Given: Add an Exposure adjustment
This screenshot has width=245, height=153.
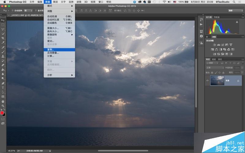Looking at the screenshot, I should 227,45.
